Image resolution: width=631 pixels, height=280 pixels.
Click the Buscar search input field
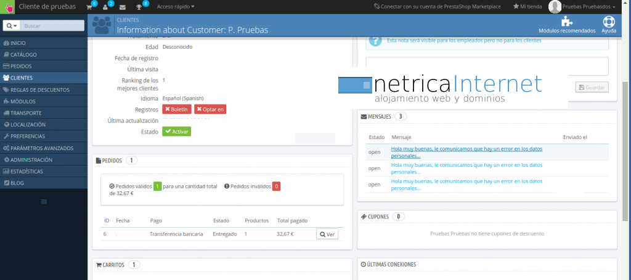click(x=52, y=26)
